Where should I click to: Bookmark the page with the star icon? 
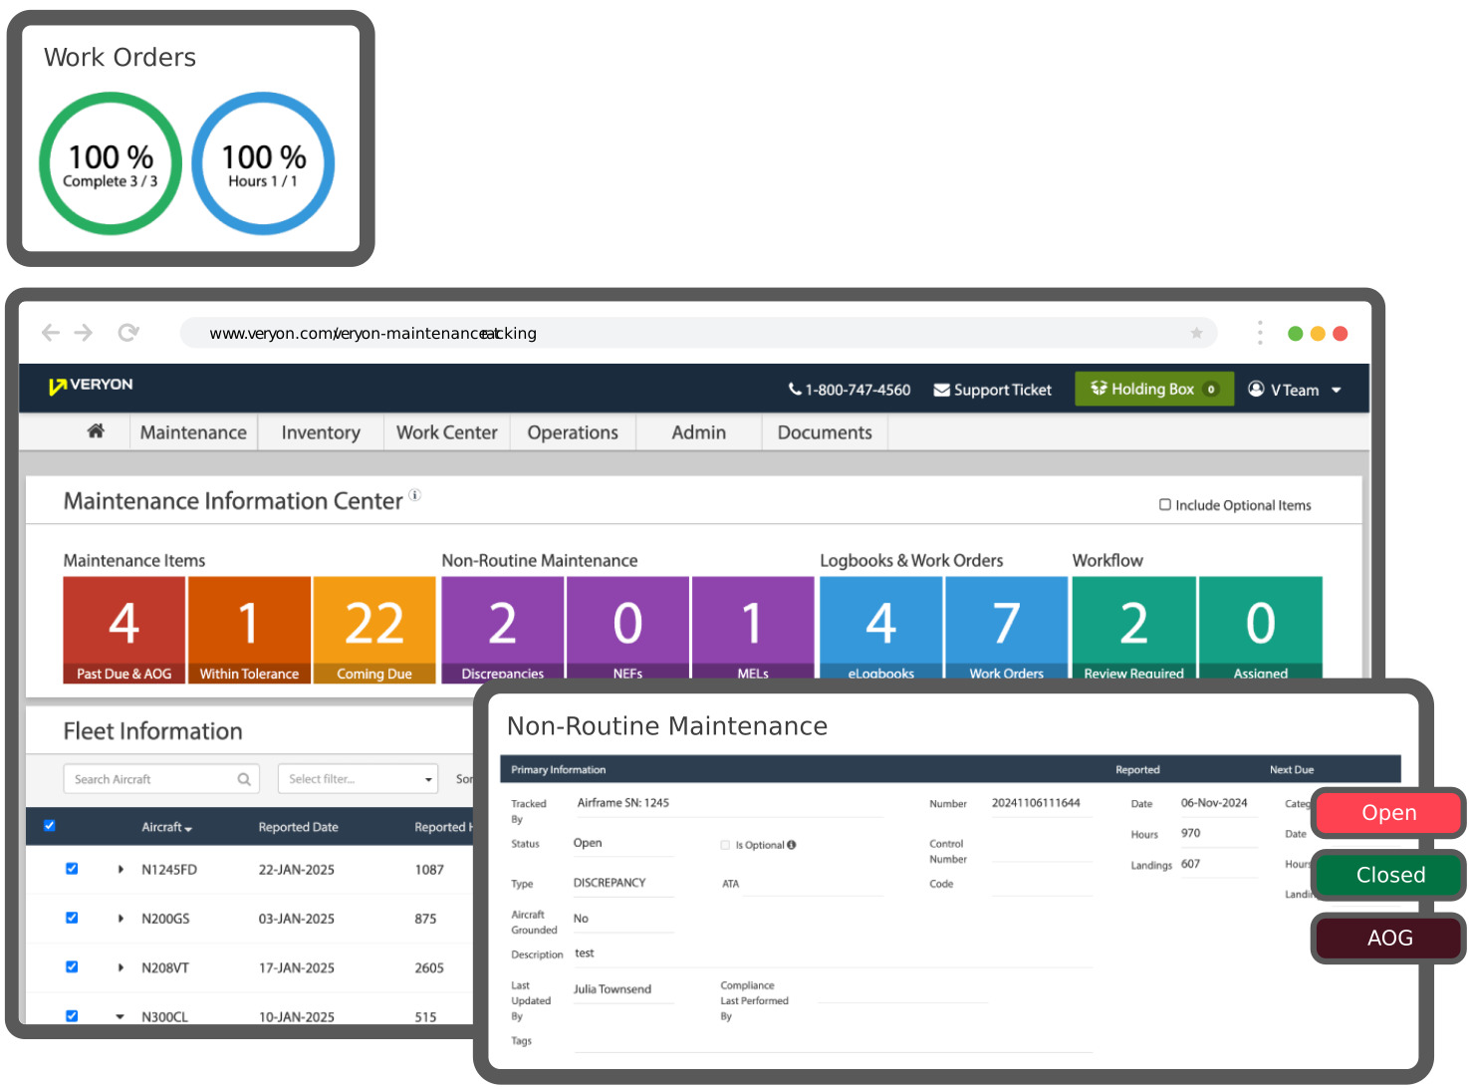coord(1196,333)
